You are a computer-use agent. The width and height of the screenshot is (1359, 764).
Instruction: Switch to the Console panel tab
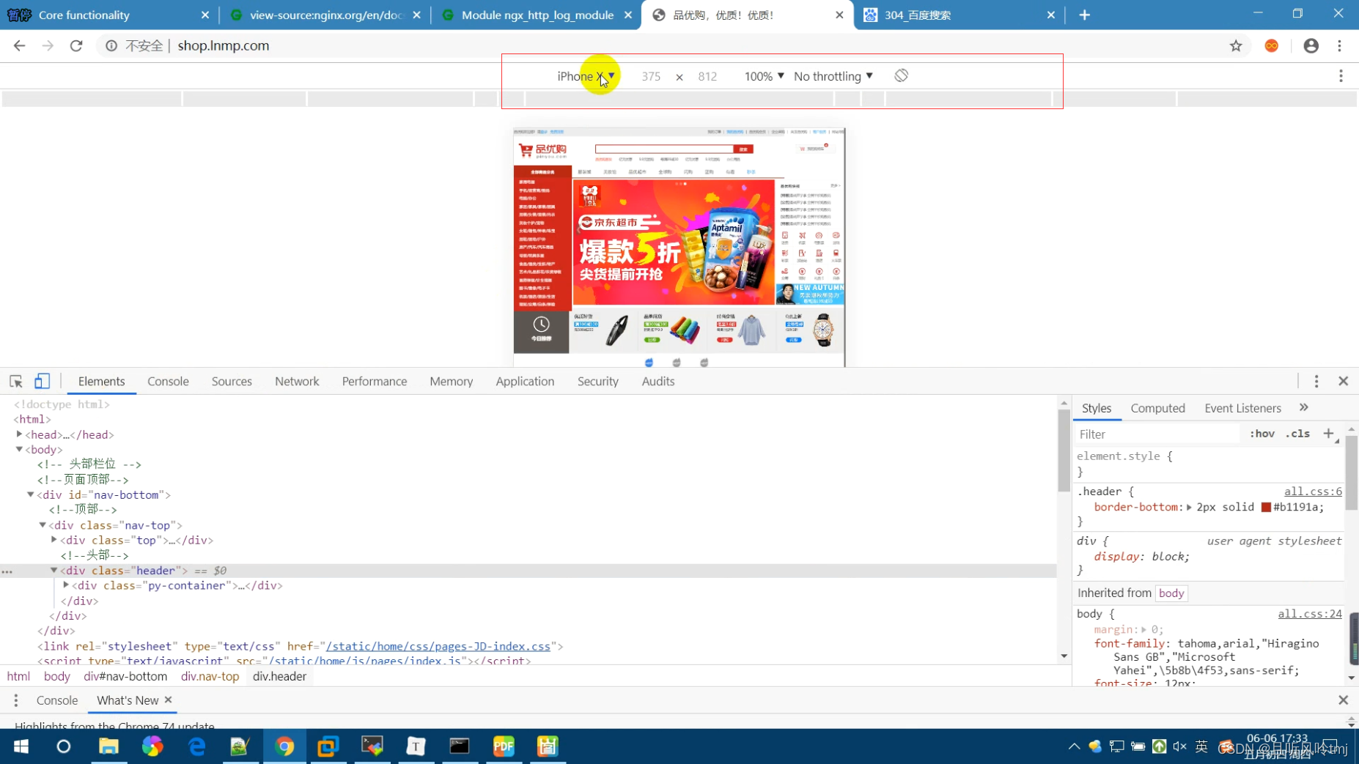tap(168, 381)
